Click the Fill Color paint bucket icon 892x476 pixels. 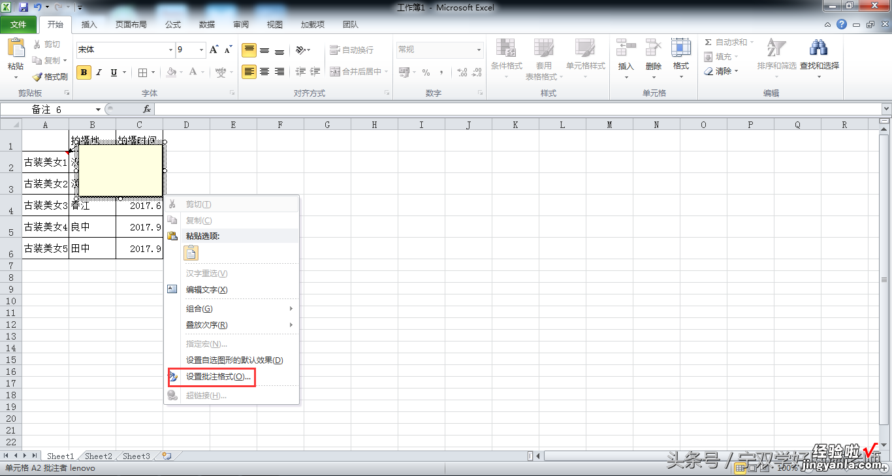(x=171, y=72)
